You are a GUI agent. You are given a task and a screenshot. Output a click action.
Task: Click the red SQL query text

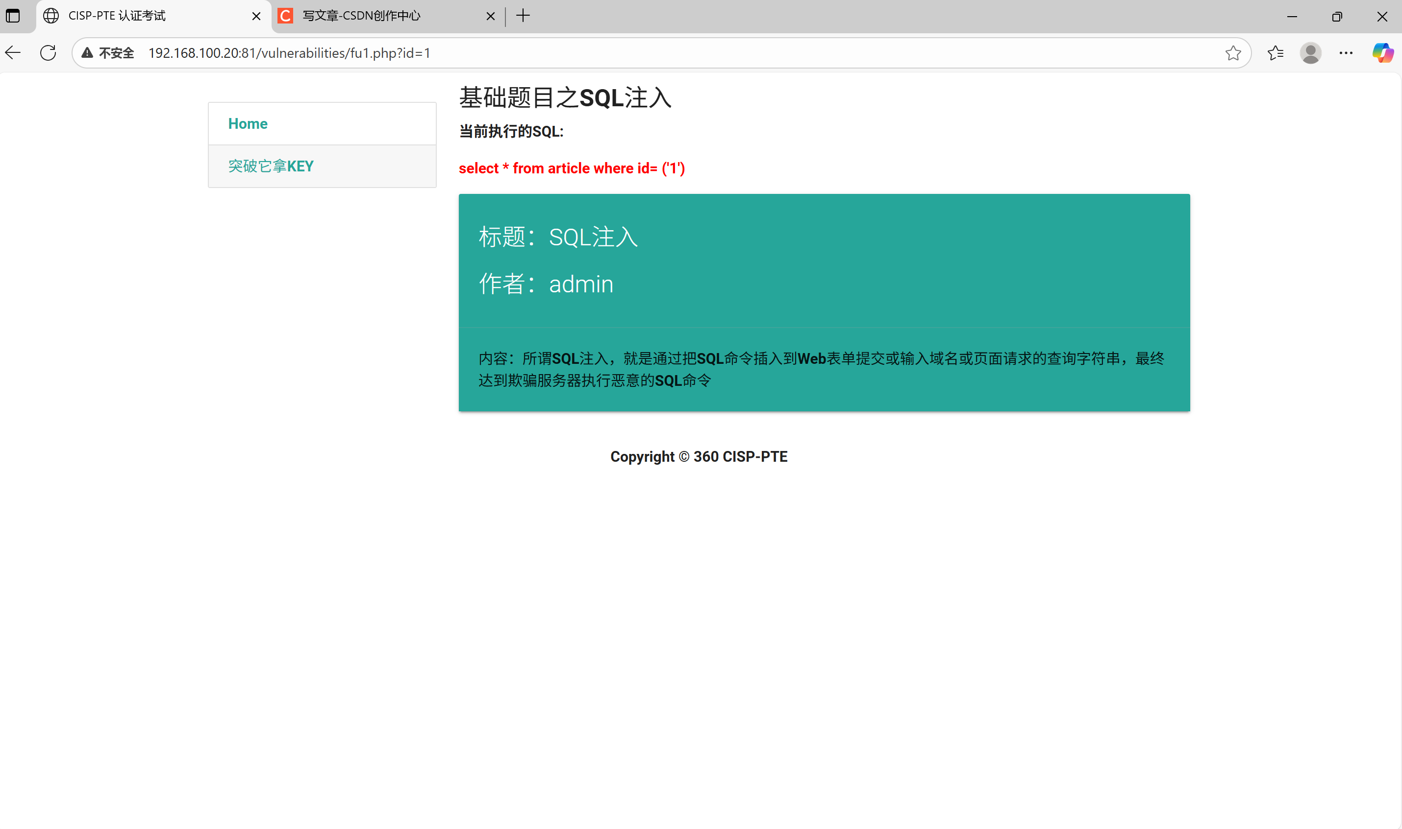pyautogui.click(x=572, y=168)
